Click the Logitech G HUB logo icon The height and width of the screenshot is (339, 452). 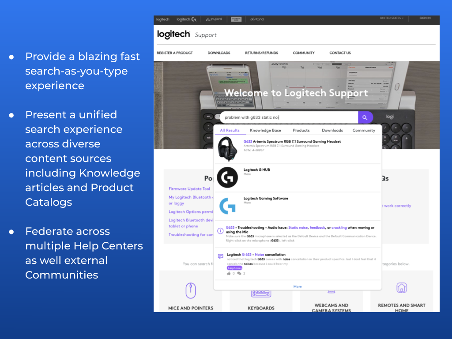(227, 177)
